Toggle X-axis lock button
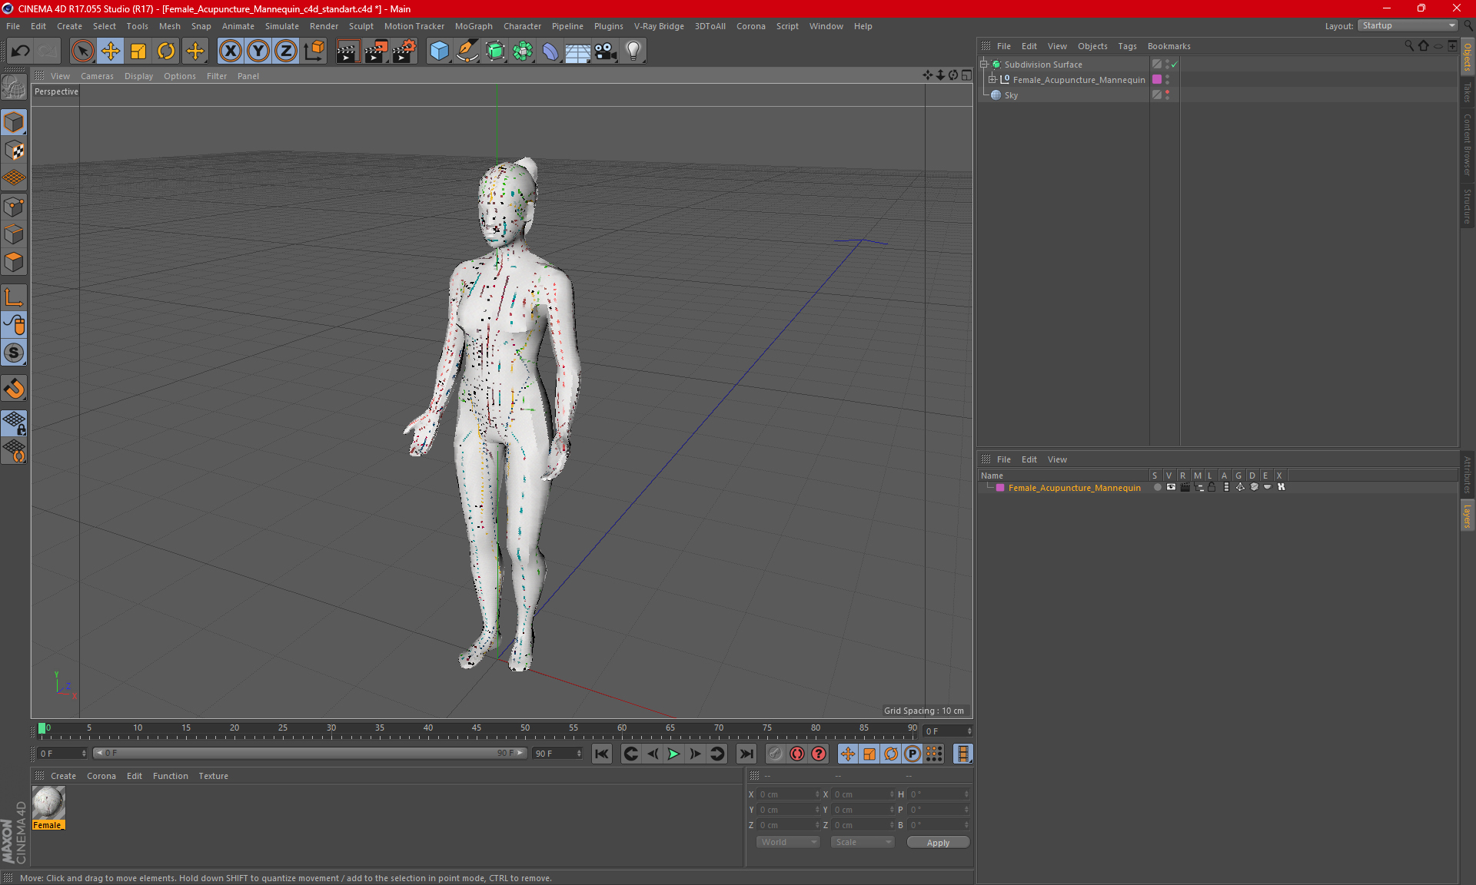The height and width of the screenshot is (885, 1476). click(230, 51)
